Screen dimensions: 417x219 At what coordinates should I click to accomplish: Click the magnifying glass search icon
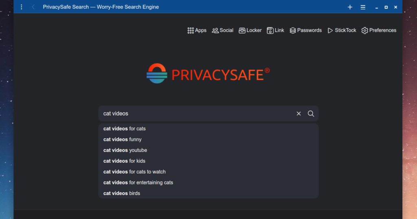[x=311, y=114]
